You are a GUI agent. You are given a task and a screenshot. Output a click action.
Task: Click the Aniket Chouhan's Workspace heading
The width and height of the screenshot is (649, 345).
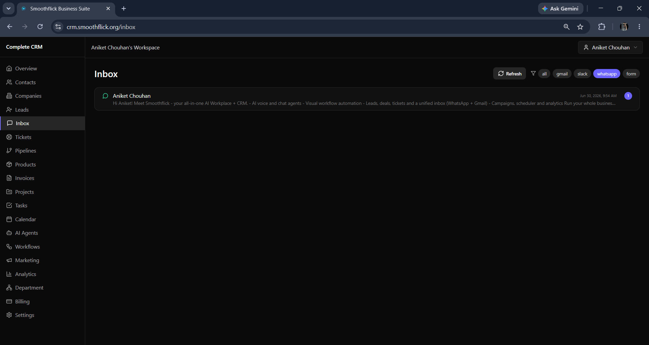pyautogui.click(x=125, y=47)
